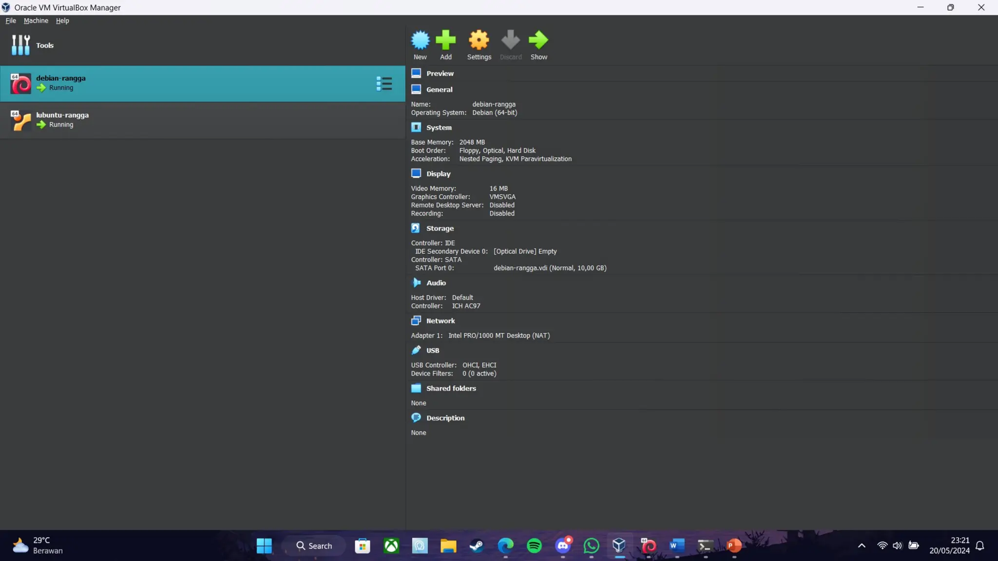998x561 pixels.
Task: Click the USB section plug icon
Action: [416, 350]
